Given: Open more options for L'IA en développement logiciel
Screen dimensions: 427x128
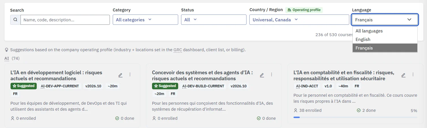Looking at the screenshot, I should click(x=130, y=75).
